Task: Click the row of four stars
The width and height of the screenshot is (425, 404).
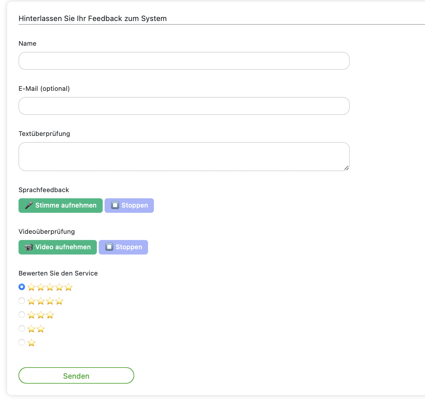Action: [45, 301]
